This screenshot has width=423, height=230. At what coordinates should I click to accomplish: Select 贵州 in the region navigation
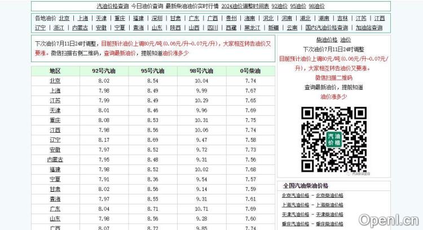(231, 19)
